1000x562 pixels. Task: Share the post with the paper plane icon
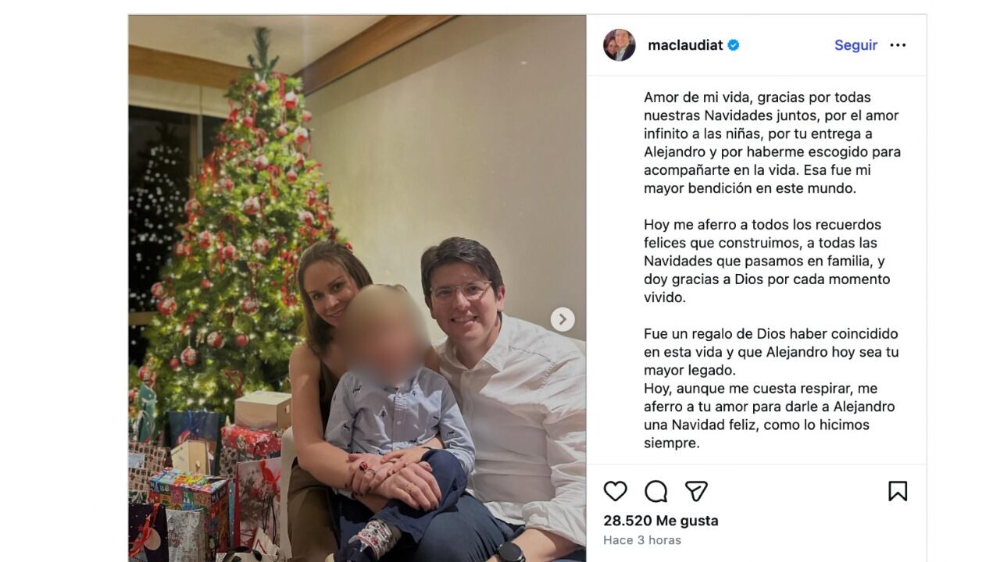[x=695, y=492]
